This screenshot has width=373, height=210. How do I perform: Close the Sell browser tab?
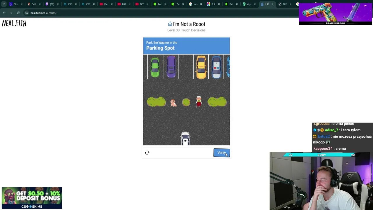point(40,4)
